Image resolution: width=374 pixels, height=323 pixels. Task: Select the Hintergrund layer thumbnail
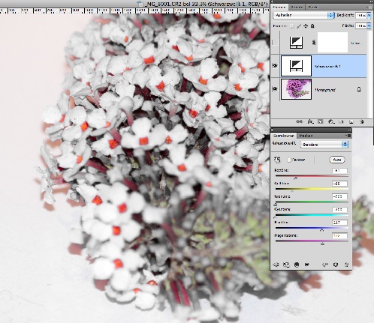pyautogui.click(x=296, y=89)
